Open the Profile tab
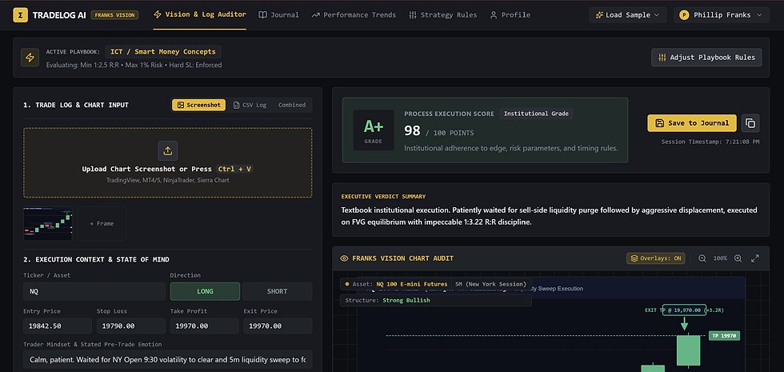Viewport: 784px width, 372px height. coord(510,15)
